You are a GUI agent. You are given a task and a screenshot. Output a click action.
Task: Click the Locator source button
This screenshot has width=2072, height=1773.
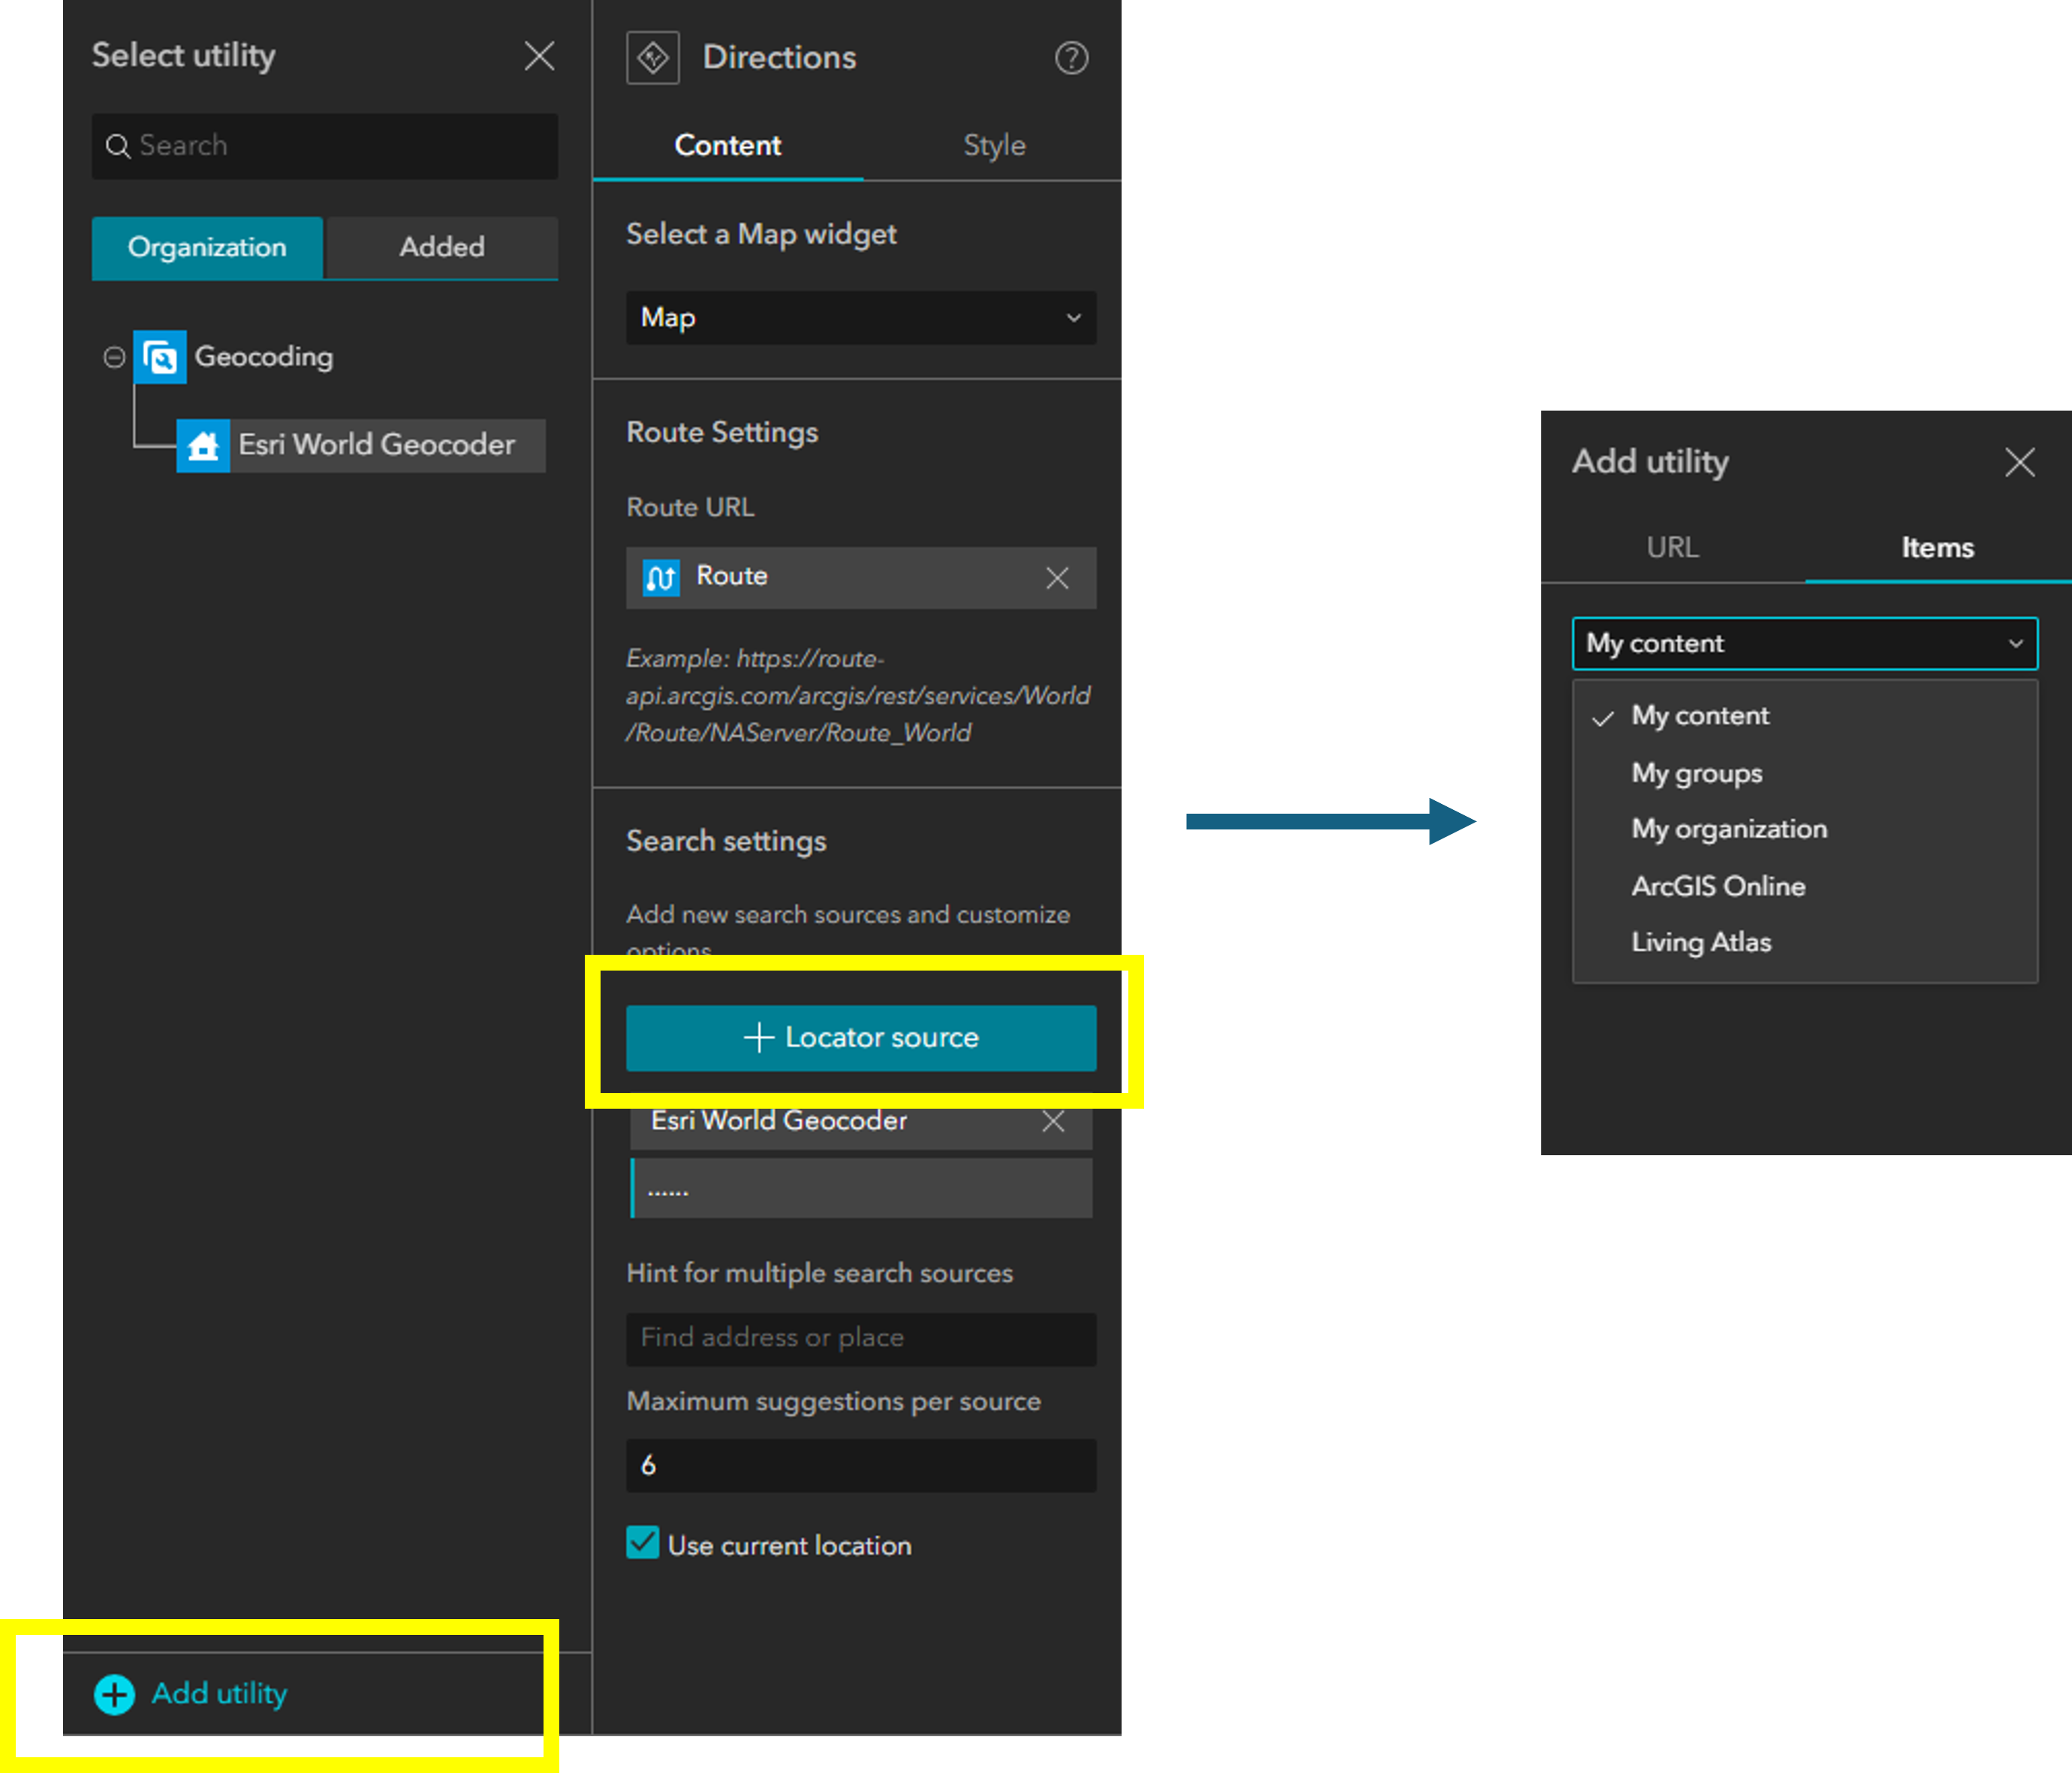pos(861,1038)
